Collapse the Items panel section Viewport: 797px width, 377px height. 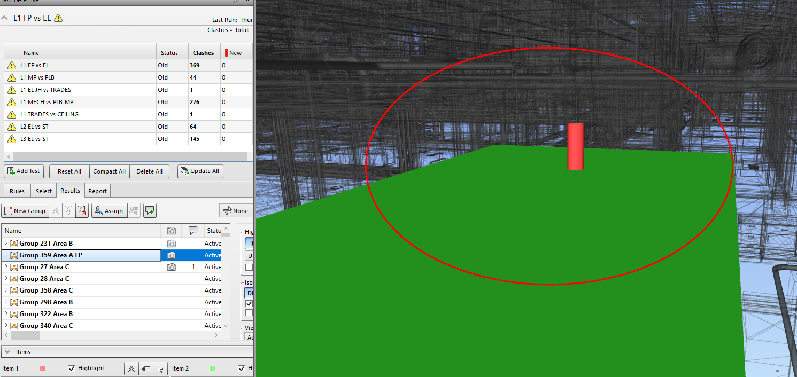tap(7, 352)
